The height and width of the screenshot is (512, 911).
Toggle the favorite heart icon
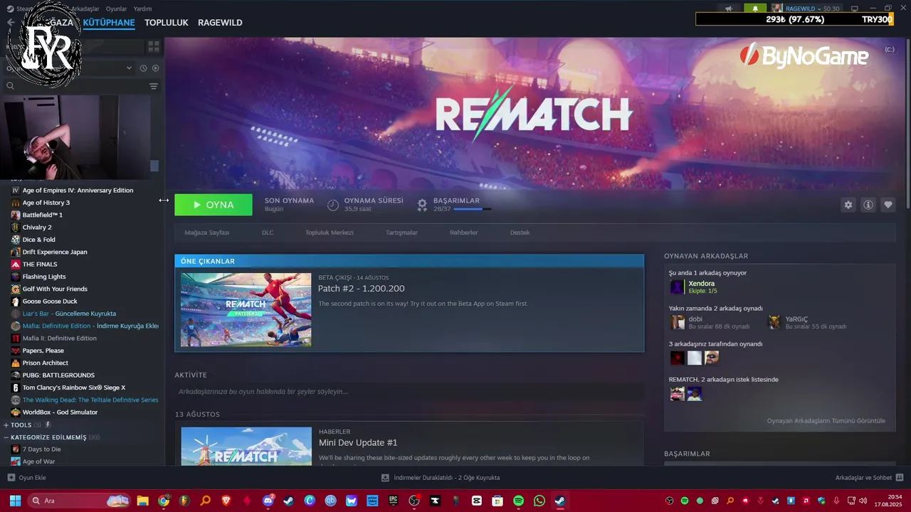pos(888,205)
